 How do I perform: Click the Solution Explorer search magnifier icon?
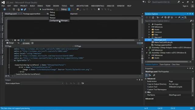(191, 21)
